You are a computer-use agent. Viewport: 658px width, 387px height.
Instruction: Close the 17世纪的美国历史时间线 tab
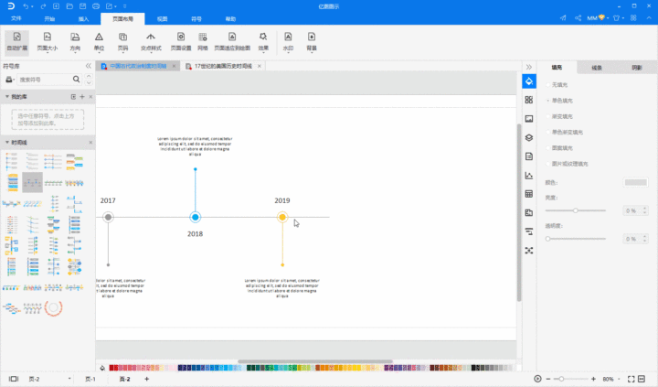tap(260, 66)
